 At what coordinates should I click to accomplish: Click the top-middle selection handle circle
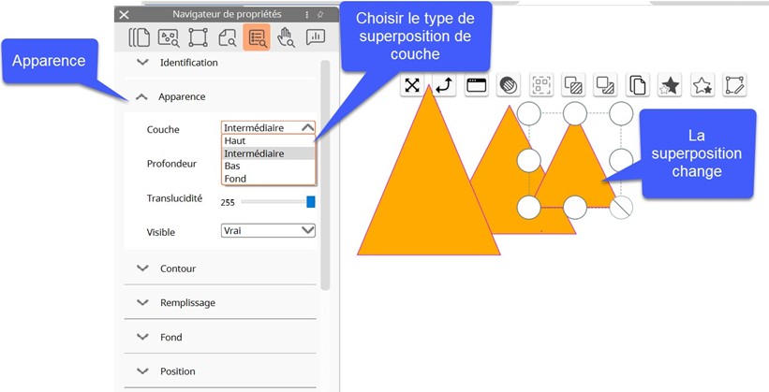click(x=575, y=114)
